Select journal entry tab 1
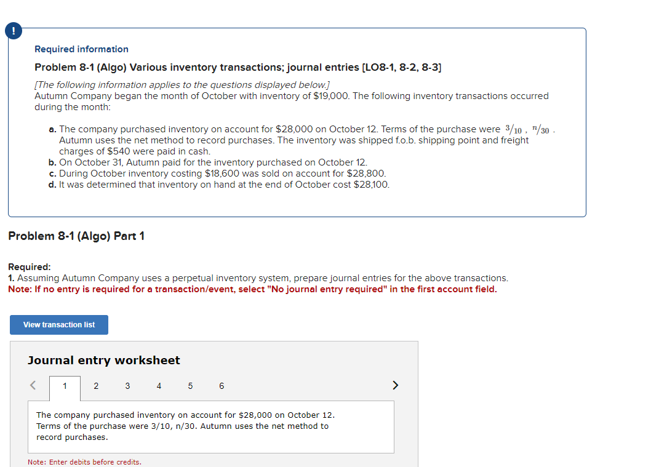This screenshot has width=667, height=467. (x=65, y=385)
